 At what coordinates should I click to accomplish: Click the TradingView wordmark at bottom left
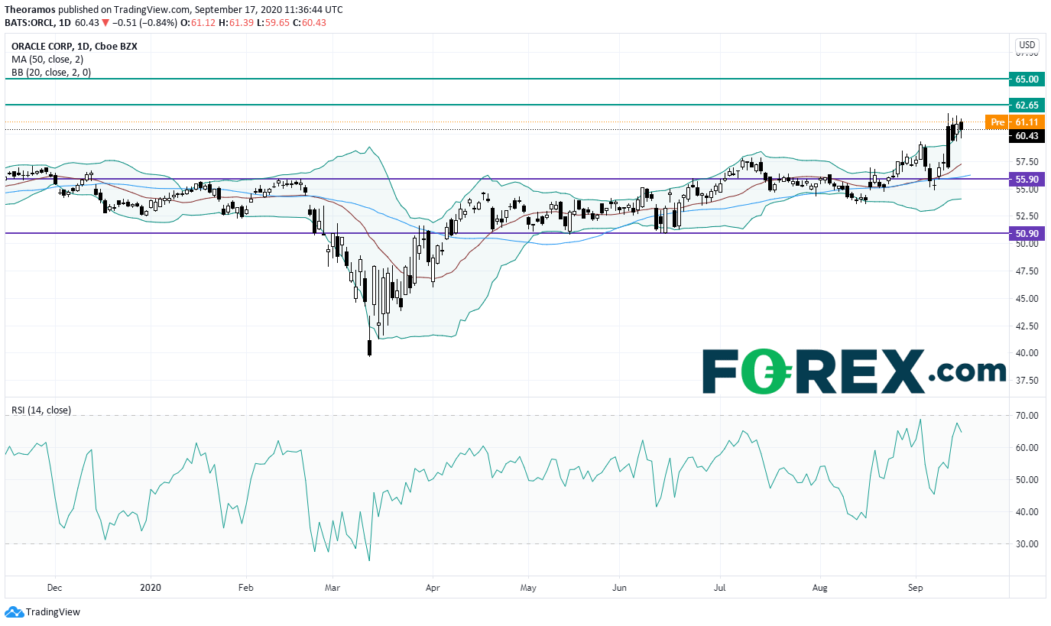(53, 612)
